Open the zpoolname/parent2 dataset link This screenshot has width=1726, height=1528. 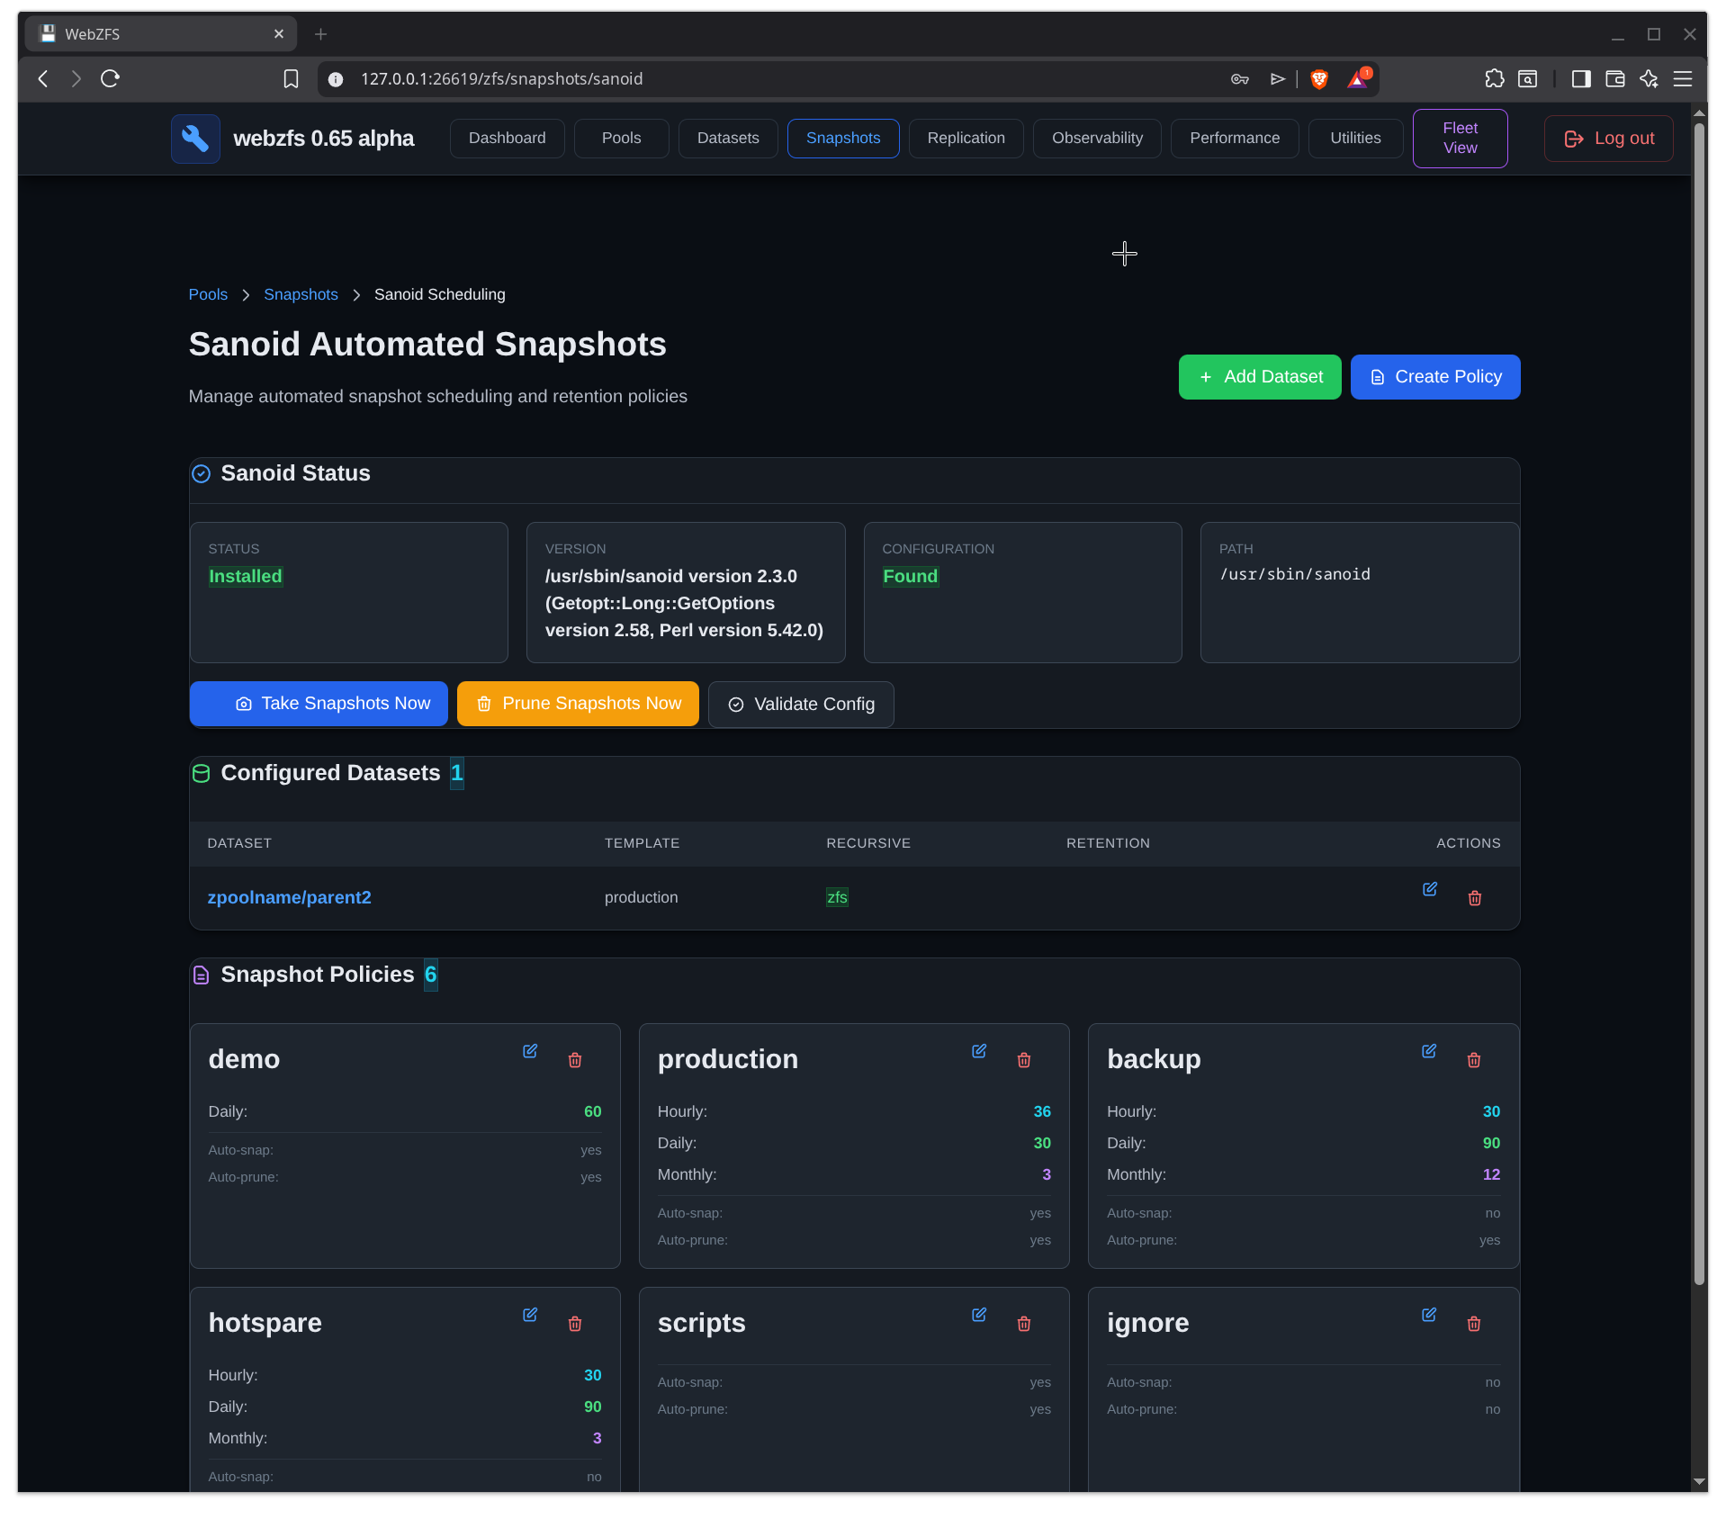[x=289, y=897]
